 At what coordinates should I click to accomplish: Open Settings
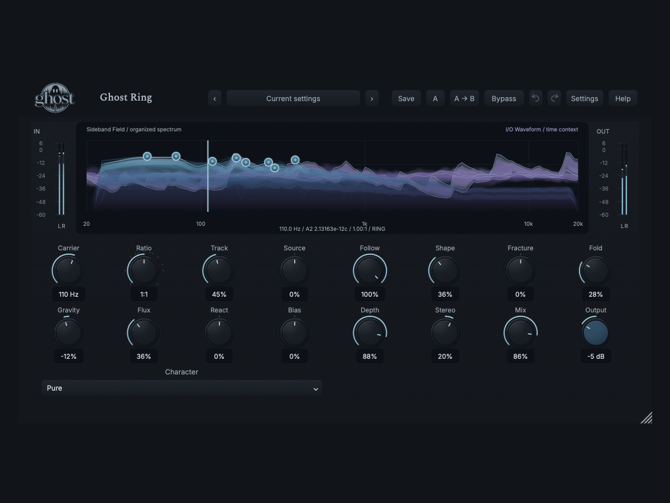coord(585,98)
